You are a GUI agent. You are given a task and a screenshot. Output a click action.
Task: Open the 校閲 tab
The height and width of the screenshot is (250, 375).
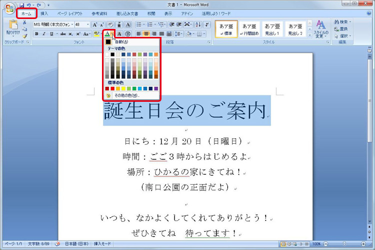coord(151,13)
